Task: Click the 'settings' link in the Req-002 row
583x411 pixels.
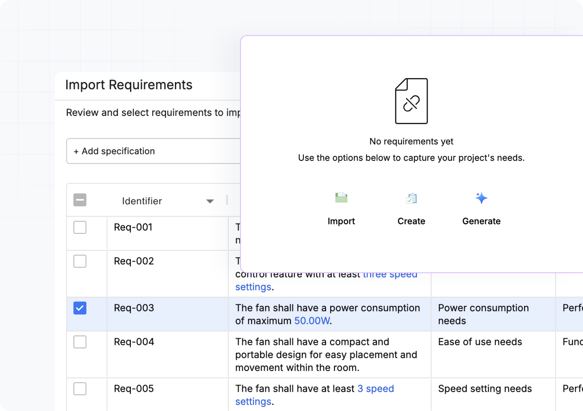Action: coord(253,287)
